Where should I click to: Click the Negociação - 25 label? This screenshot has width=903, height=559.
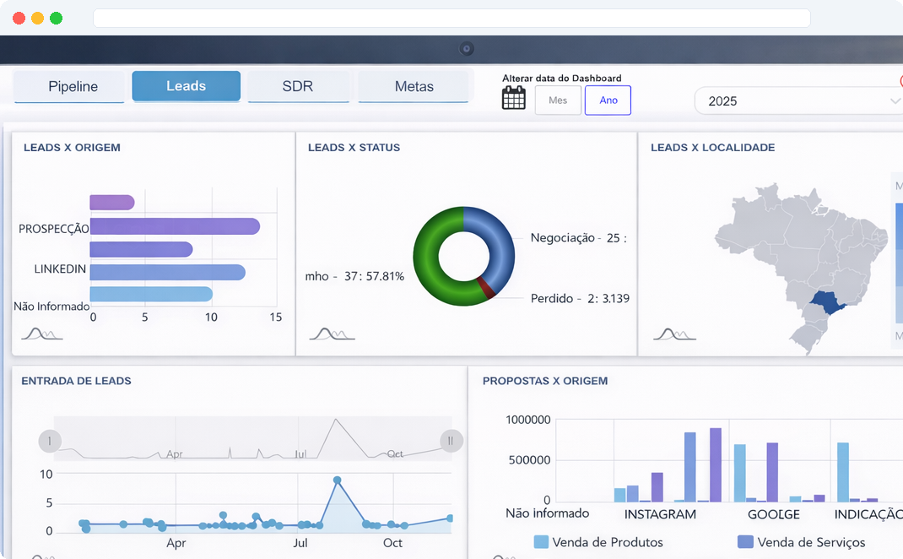coord(578,238)
